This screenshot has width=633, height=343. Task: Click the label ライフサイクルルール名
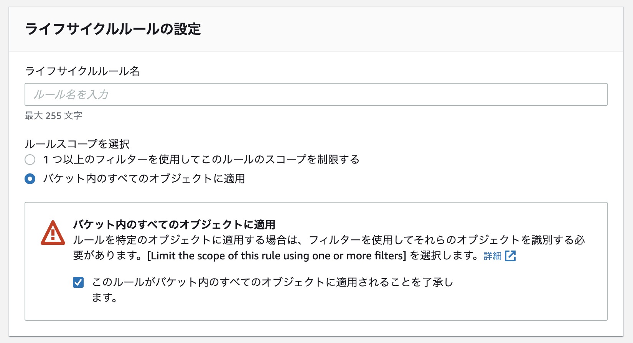click(82, 71)
